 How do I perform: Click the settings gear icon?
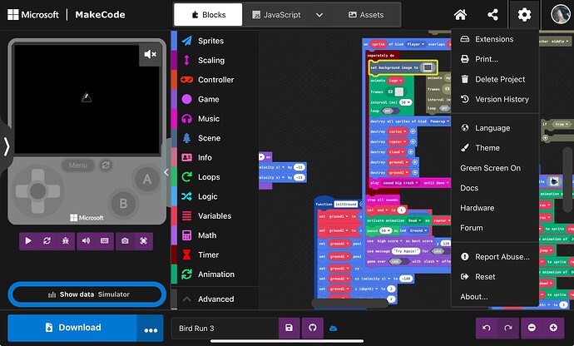524,15
